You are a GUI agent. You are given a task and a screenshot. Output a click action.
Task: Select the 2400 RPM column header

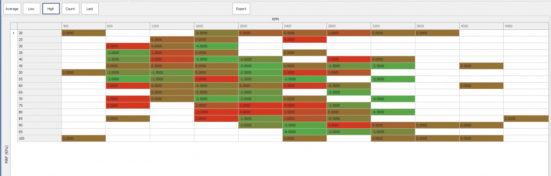(x=304, y=26)
